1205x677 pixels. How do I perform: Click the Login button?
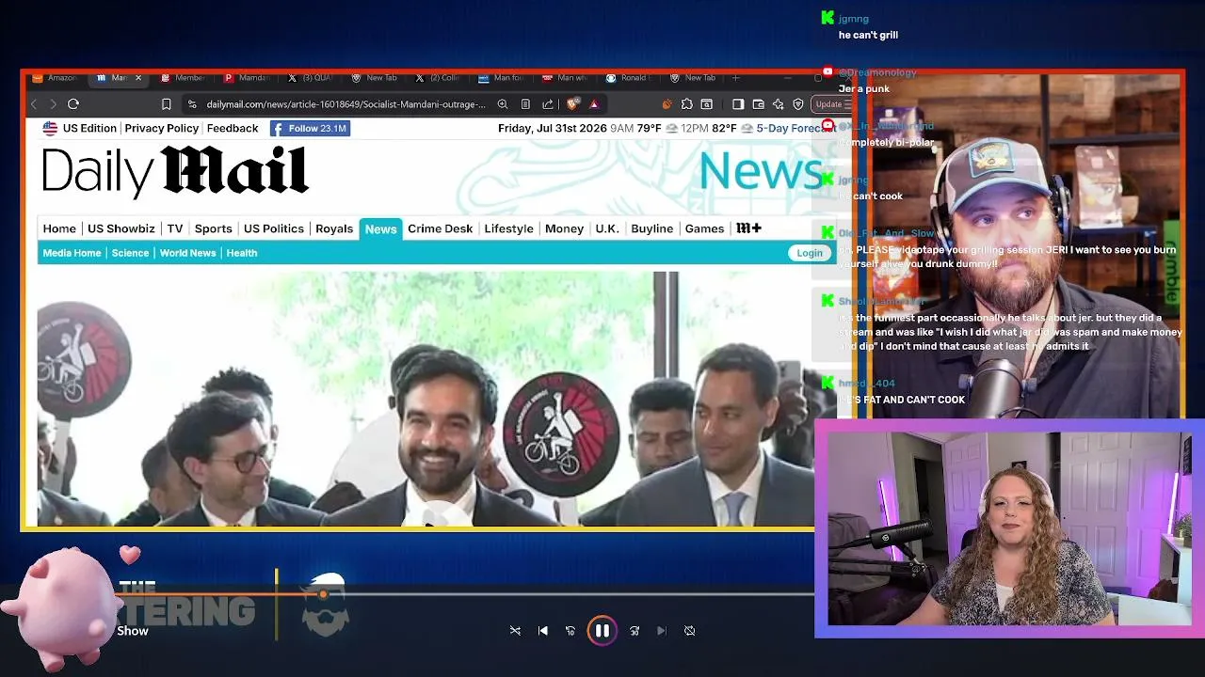pyautogui.click(x=810, y=253)
